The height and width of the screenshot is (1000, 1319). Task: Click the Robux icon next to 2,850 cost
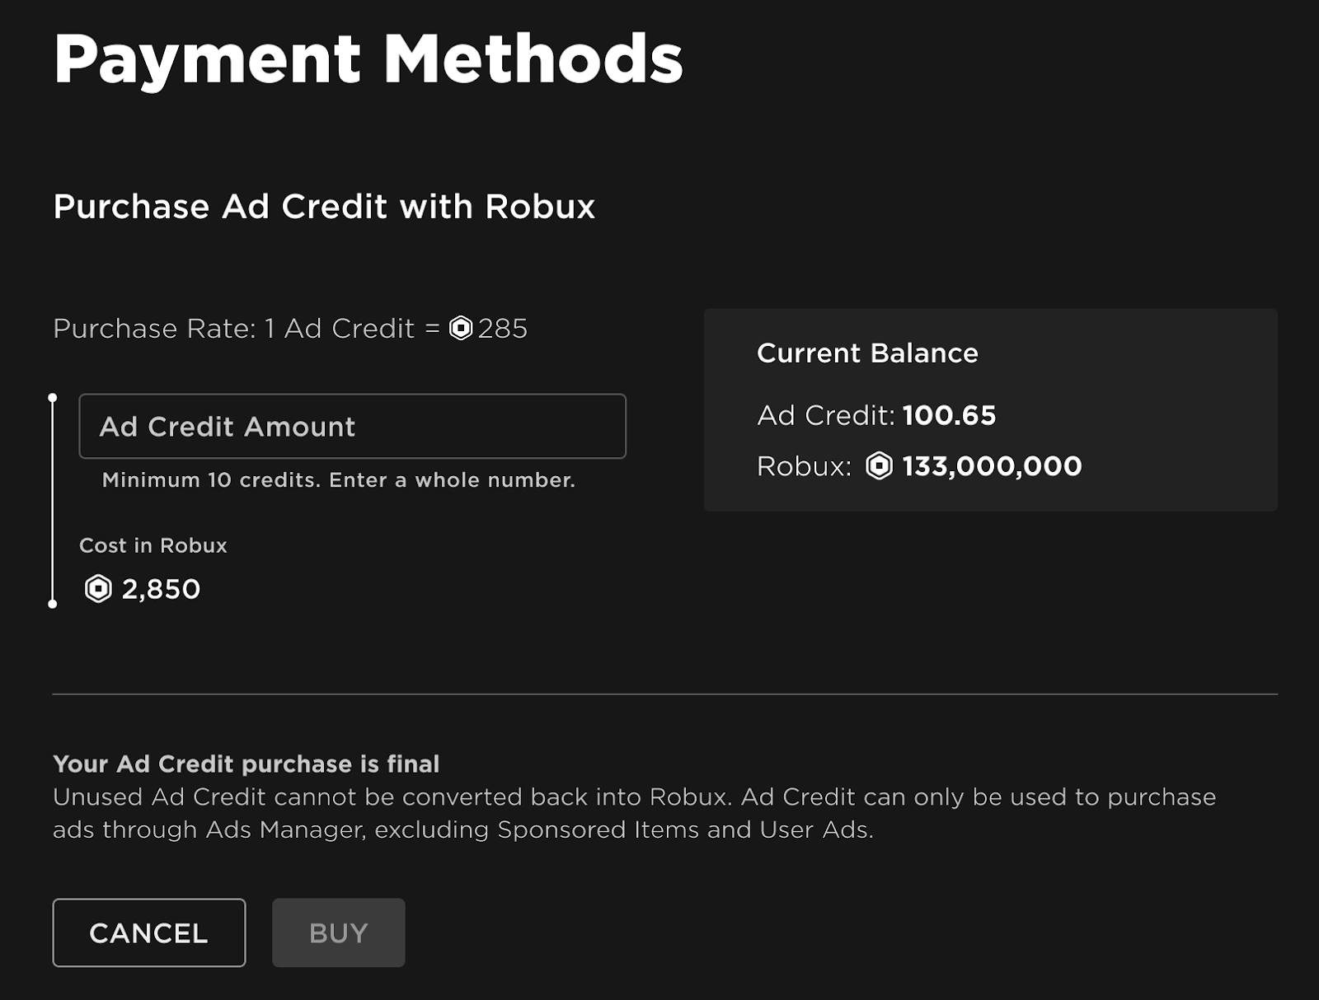[x=98, y=589]
